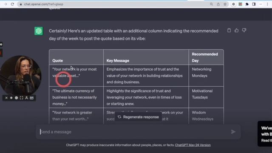The height and width of the screenshot is (153, 272).
Task: Click the small dot recorder button
Action: tap(11, 98)
